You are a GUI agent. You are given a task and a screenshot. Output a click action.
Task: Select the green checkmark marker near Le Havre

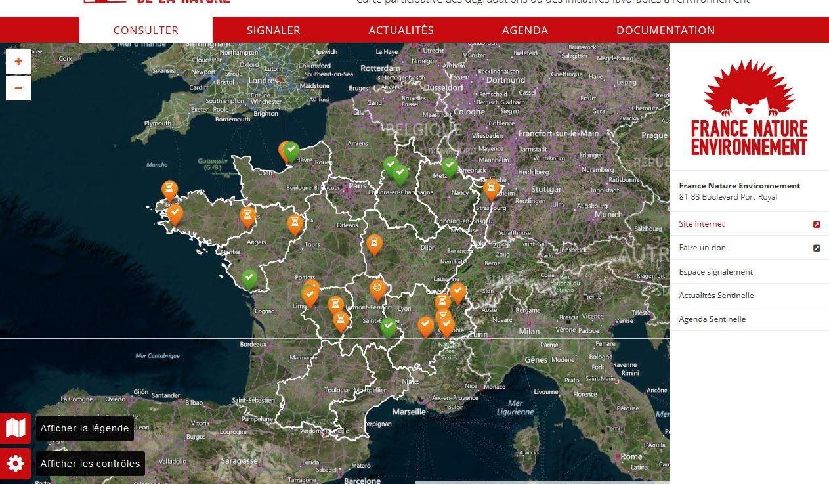[292, 151]
